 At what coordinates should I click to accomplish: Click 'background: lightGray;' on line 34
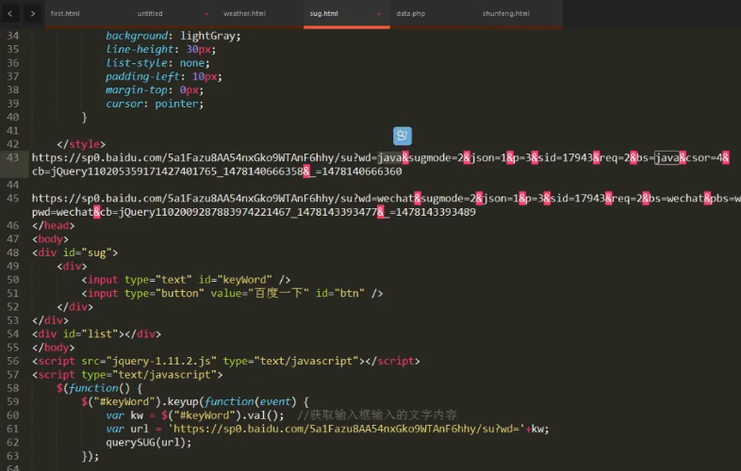click(173, 36)
